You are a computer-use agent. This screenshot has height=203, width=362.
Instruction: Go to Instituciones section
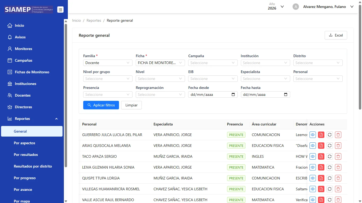click(32, 84)
